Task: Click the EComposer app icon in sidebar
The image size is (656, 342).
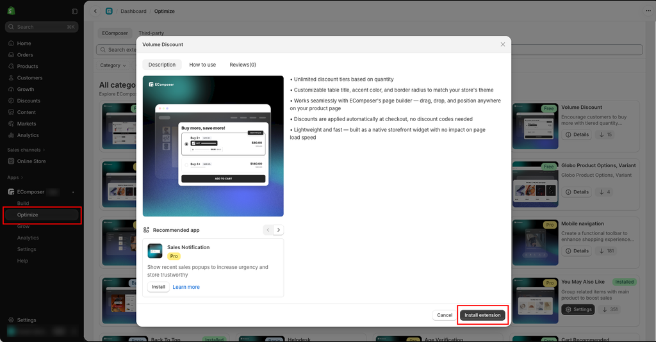Action: pos(12,192)
